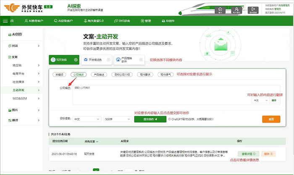294x175 pixels.
Task: Click the plus icon on the 开发信润色 card
Action: coord(108,60)
